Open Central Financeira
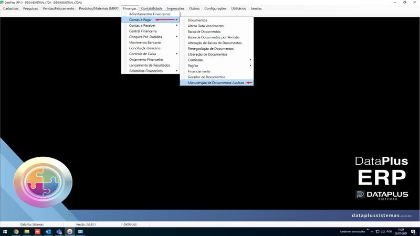420x236 pixels. [151, 31]
